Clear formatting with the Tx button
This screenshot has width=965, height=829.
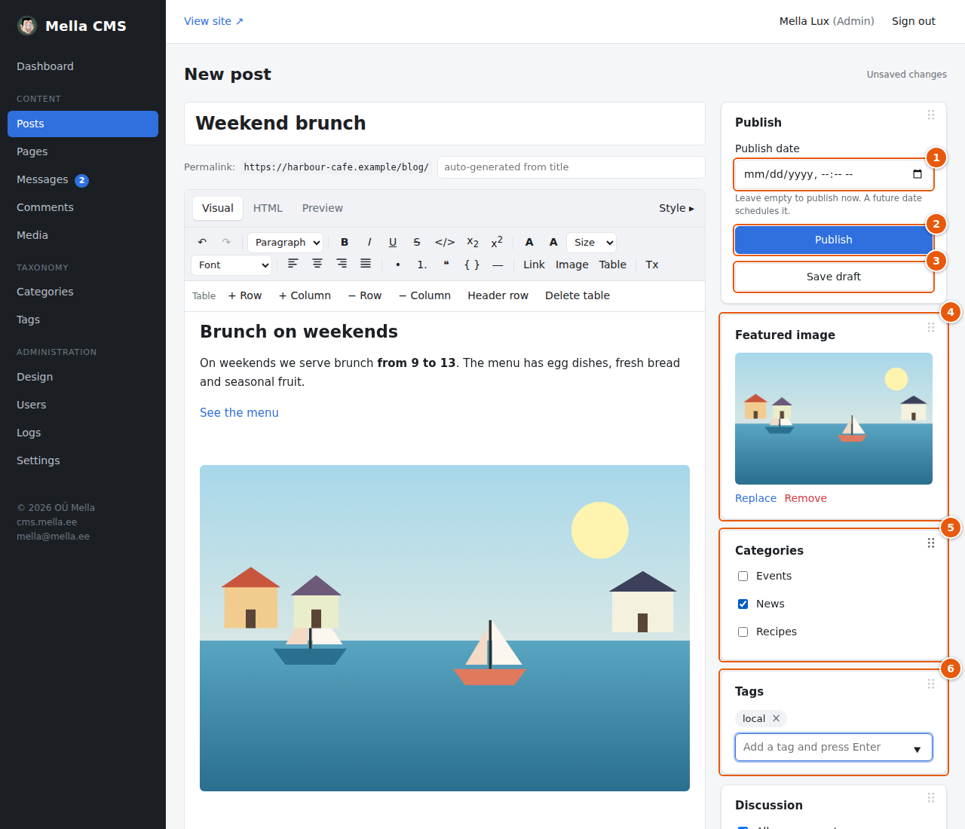point(652,265)
